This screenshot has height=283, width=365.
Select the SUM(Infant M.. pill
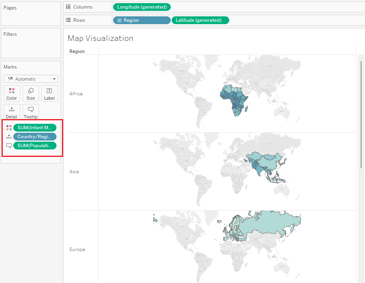tap(35, 128)
